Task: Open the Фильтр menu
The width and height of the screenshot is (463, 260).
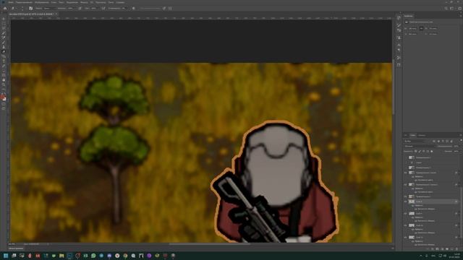Action: (84, 2)
